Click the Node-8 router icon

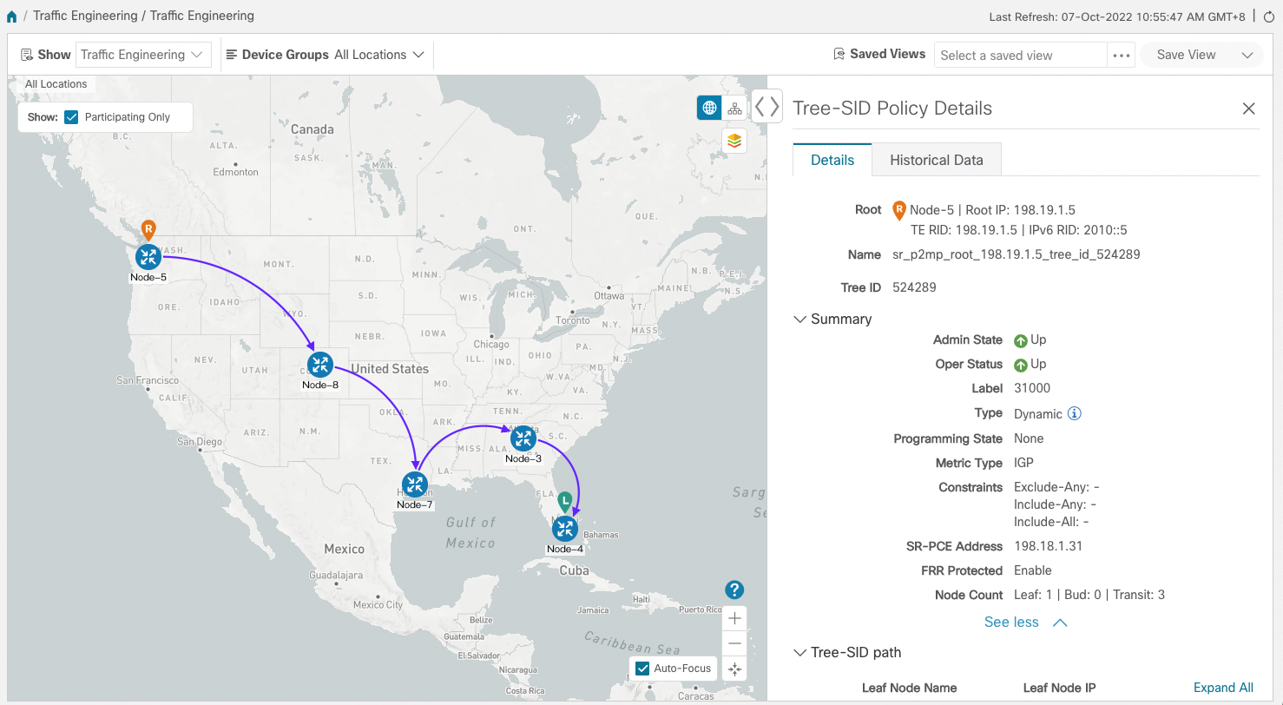tap(320, 365)
